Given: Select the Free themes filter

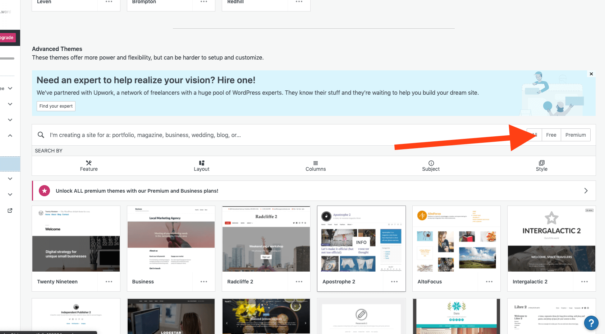Looking at the screenshot, I should pyautogui.click(x=551, y=135).
